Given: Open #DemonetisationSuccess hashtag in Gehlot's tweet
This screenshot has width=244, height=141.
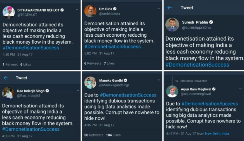Looking at the screenshot, I should (31, 48).
